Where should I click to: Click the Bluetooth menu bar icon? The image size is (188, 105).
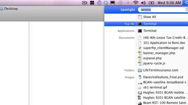128,3
